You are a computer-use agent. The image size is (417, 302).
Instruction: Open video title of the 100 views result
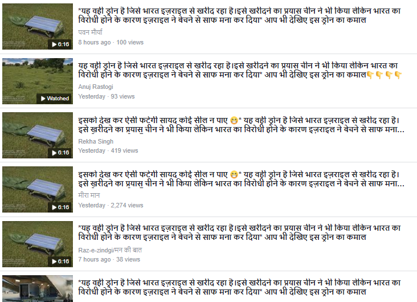pos(239,15)
